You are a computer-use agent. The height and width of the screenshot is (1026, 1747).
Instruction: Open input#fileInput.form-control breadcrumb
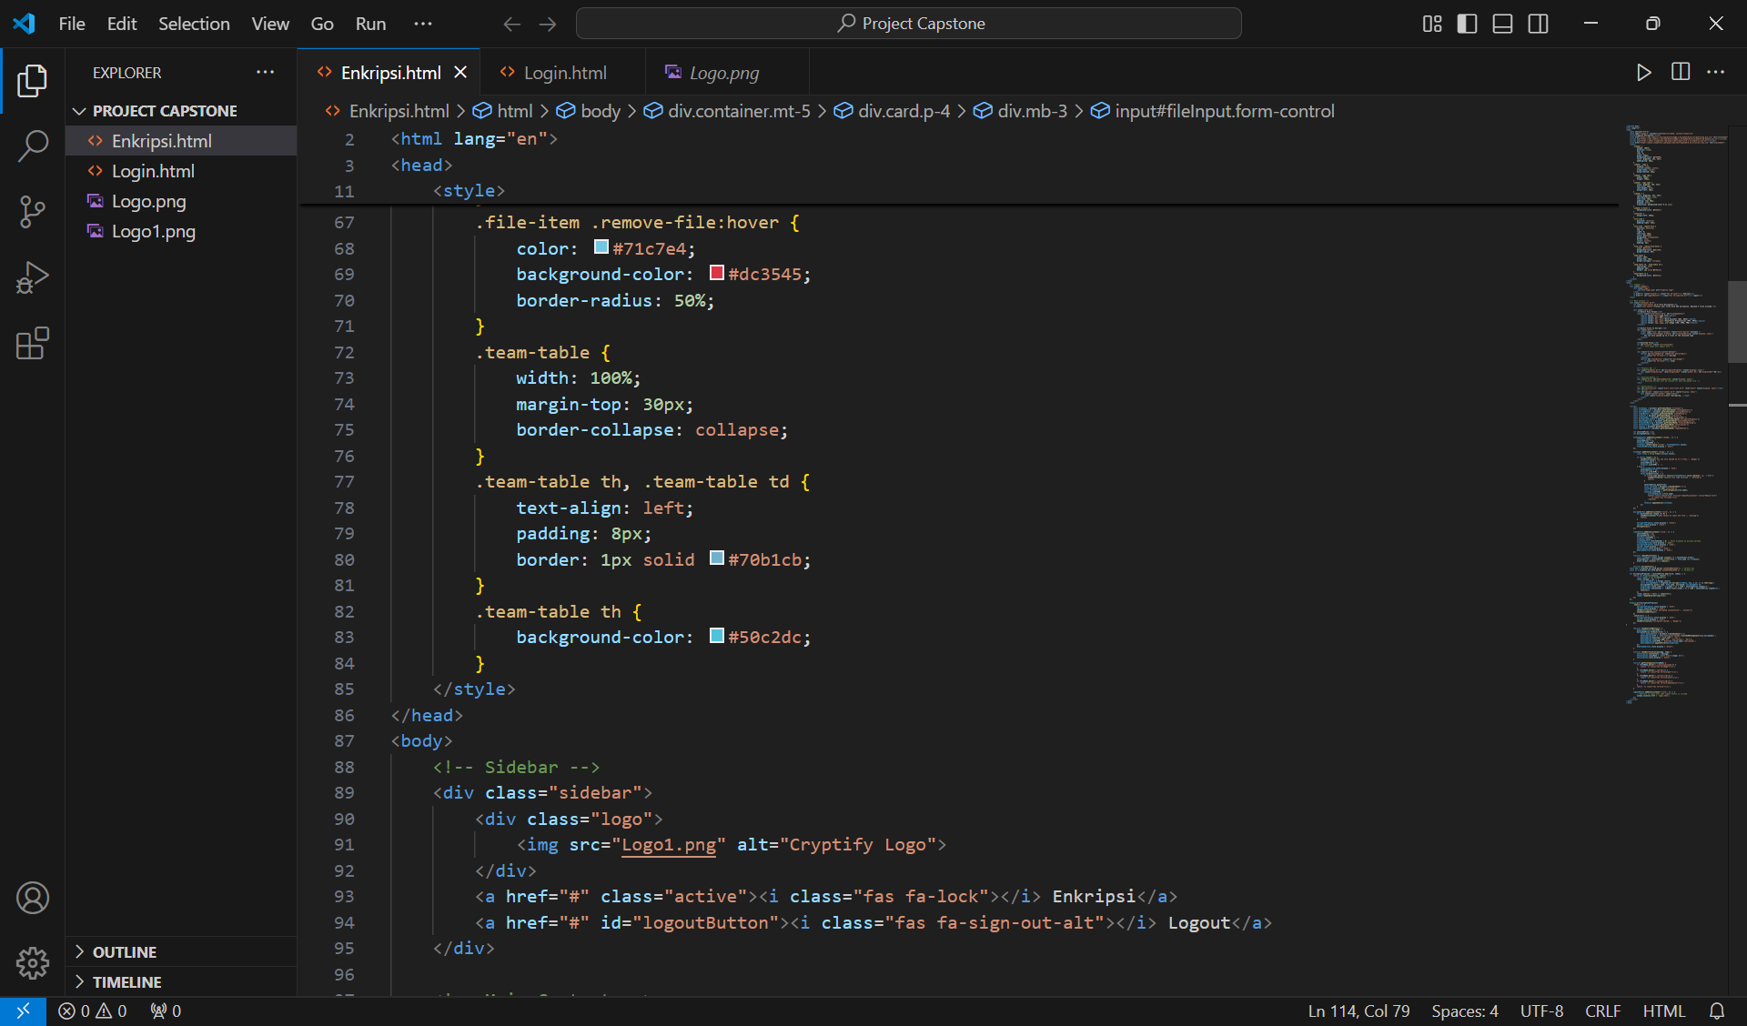[x=1213, y=111]
